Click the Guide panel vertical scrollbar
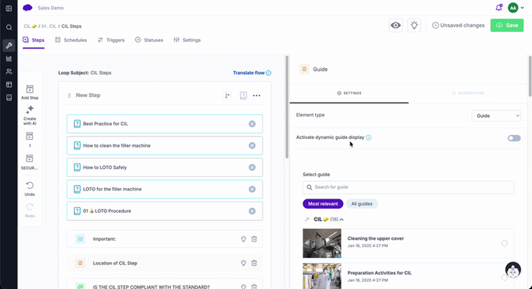Image resolution: width=532 pixels, height=289 pixels. click(x=530, y=76)
